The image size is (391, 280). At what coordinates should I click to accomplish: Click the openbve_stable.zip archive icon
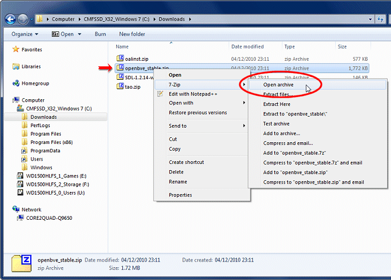pos(120,67)
